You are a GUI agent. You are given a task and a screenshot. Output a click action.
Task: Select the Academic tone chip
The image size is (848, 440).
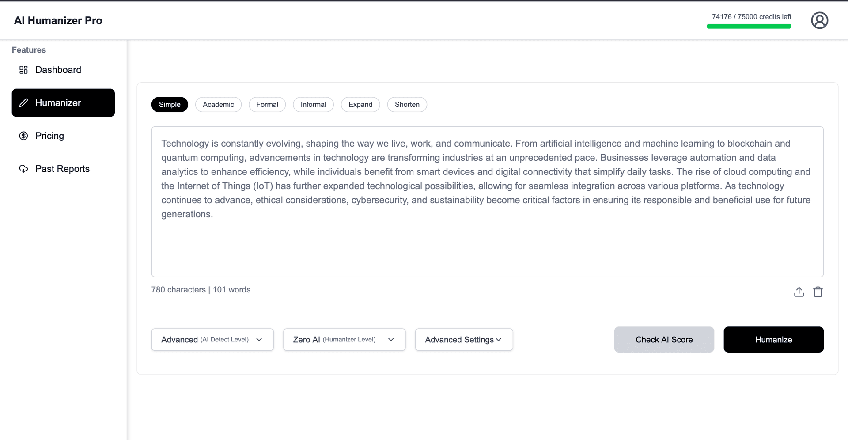218,104
